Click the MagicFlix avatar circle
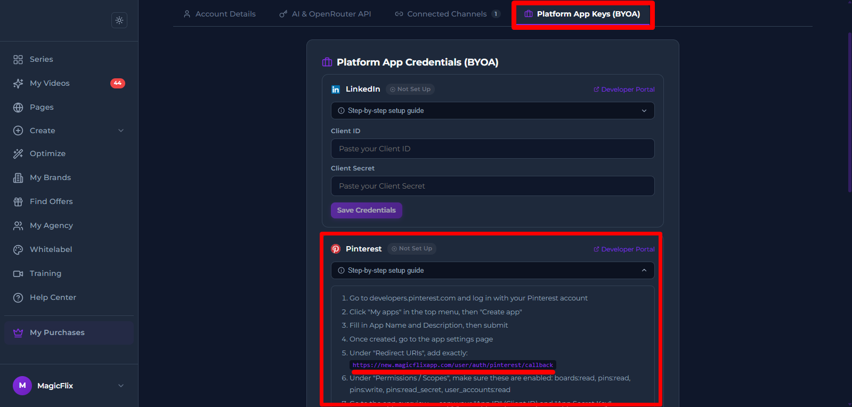 [22, 386]
